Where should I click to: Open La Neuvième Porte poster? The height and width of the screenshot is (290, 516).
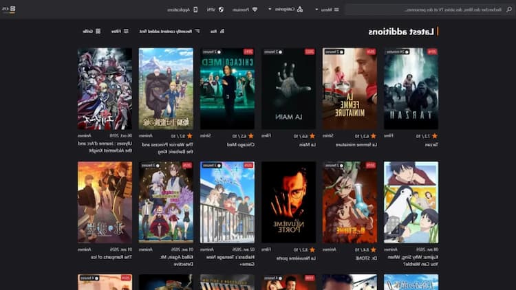(x=288, y=202)
